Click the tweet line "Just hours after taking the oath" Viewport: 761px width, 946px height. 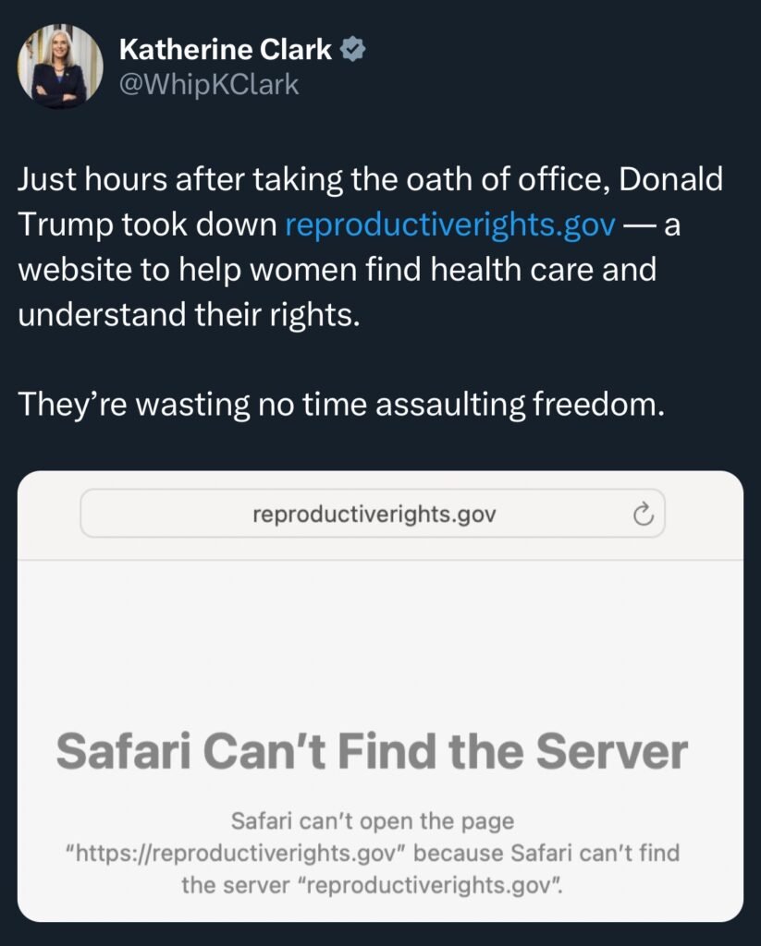point(370,179)
